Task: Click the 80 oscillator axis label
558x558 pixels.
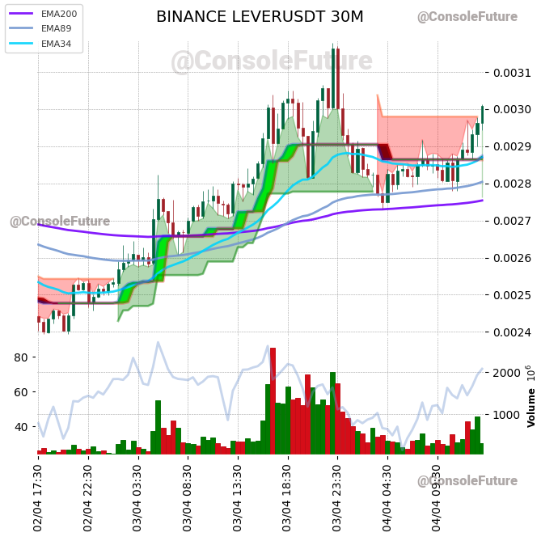Action: click(21, 357)
